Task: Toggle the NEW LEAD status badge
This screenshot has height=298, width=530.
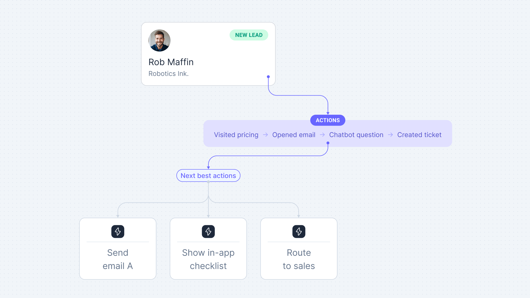Action: click(x=249, y=35)
